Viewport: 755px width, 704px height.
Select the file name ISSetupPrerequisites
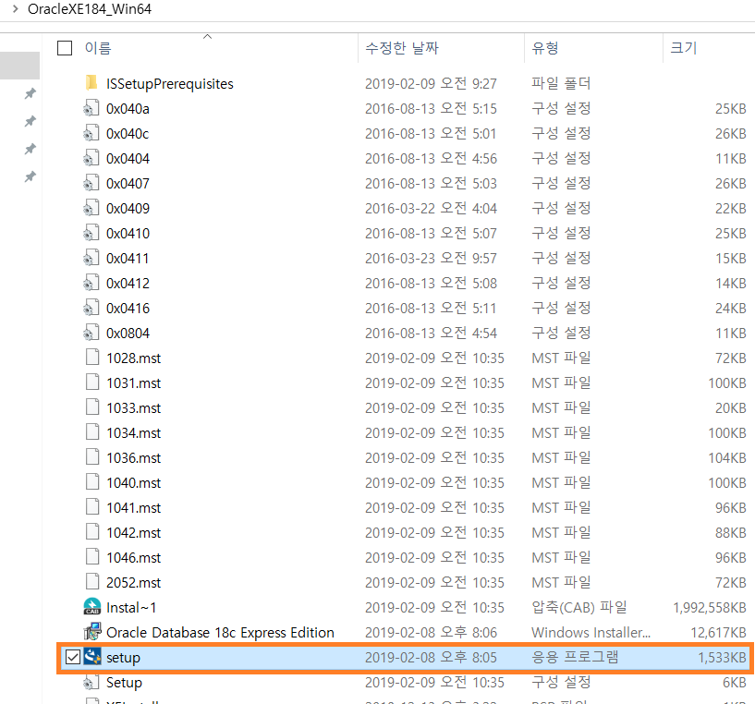pyautogui.click(x=170, y=84)
